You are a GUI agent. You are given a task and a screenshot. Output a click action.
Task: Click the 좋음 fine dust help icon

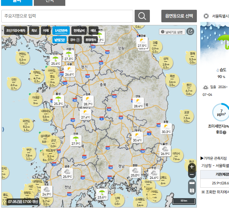(x=225, y=133)
